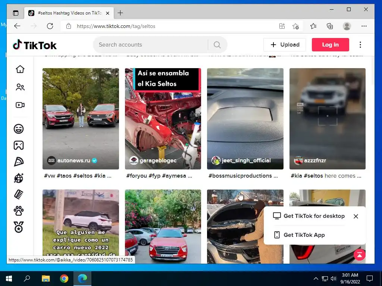Open the azzzfnzr video thumbnail
This screenshot has height=286, width=382.
click(x=328, y=119)
